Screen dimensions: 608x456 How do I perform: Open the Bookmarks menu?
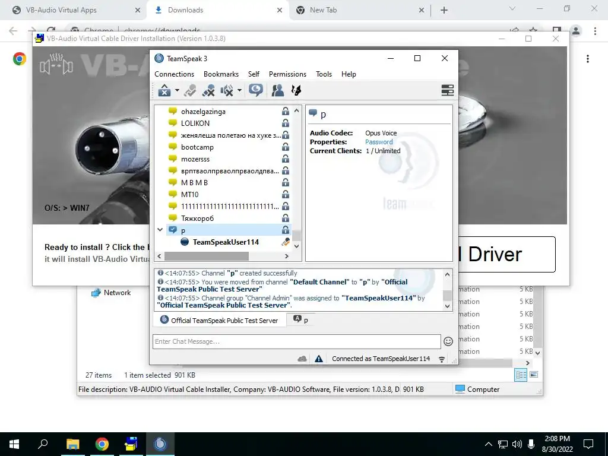[x=221, y=74]
